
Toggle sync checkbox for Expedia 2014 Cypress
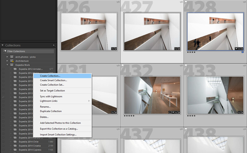point(3,150)
